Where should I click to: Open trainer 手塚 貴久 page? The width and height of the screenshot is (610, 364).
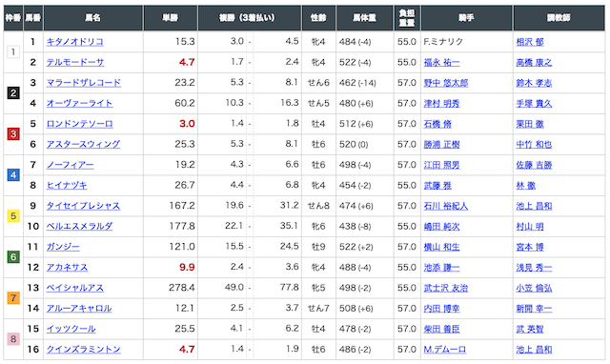(x=534, y=104)
